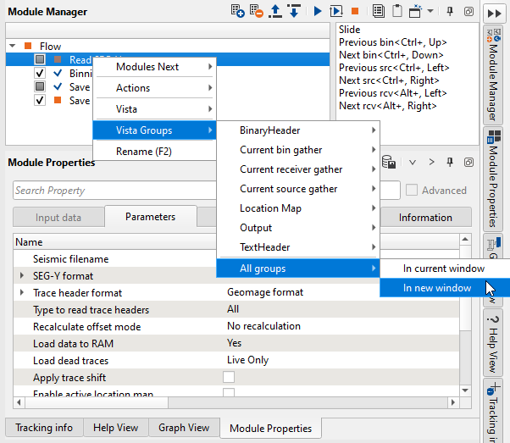Switch to the Information tab
510x443 pixels.
coord(425,217)
